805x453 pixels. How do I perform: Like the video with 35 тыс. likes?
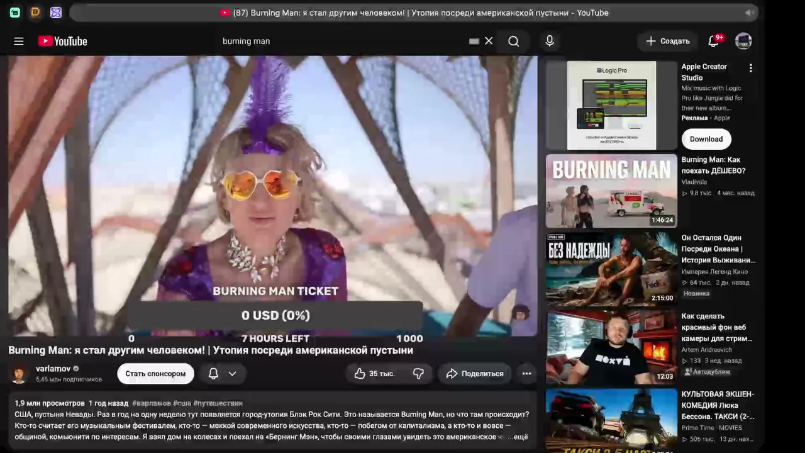point(375,374)
